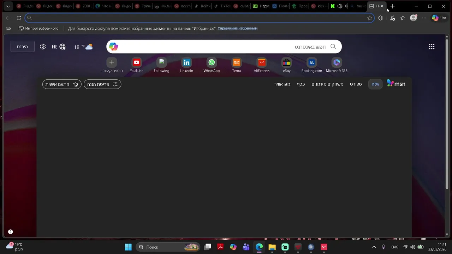
Task: Close the active new tab
Action: (x=382, y=6)
